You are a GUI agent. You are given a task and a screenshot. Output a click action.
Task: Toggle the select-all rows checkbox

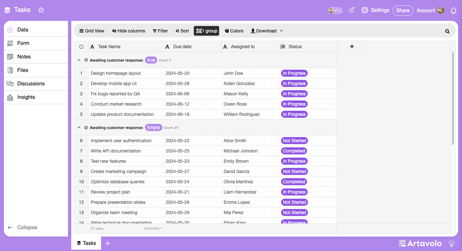[81, 47]
